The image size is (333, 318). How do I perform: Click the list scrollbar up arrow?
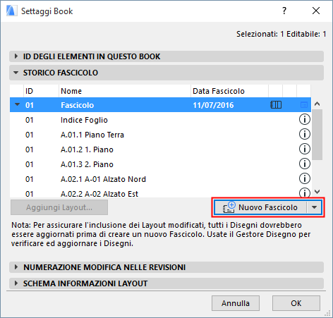(x=317, y=104)
